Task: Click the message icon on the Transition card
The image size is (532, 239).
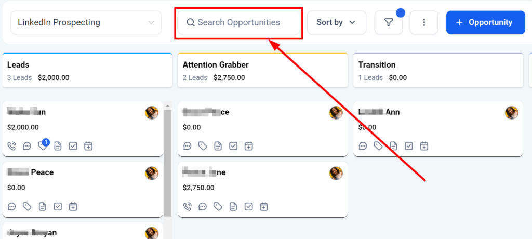Action: point(363,146)
